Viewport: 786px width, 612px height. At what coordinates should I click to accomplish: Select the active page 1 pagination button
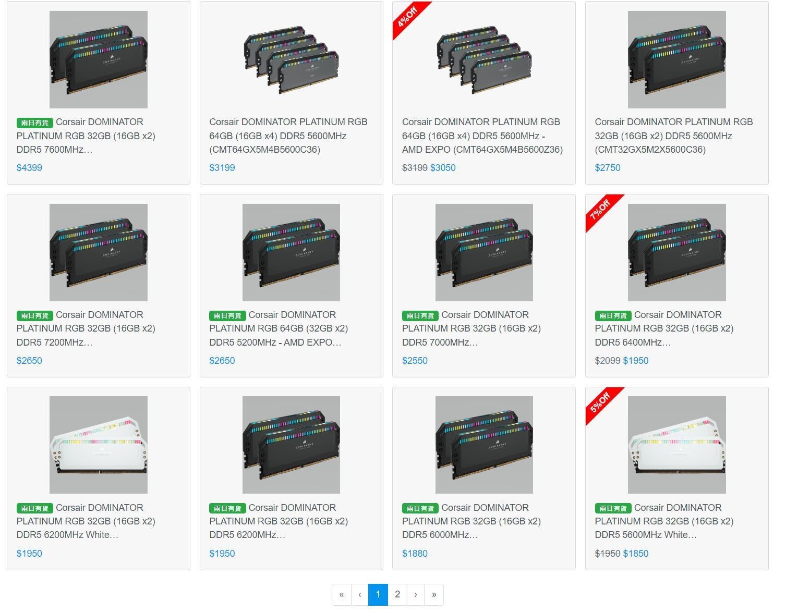378,595
